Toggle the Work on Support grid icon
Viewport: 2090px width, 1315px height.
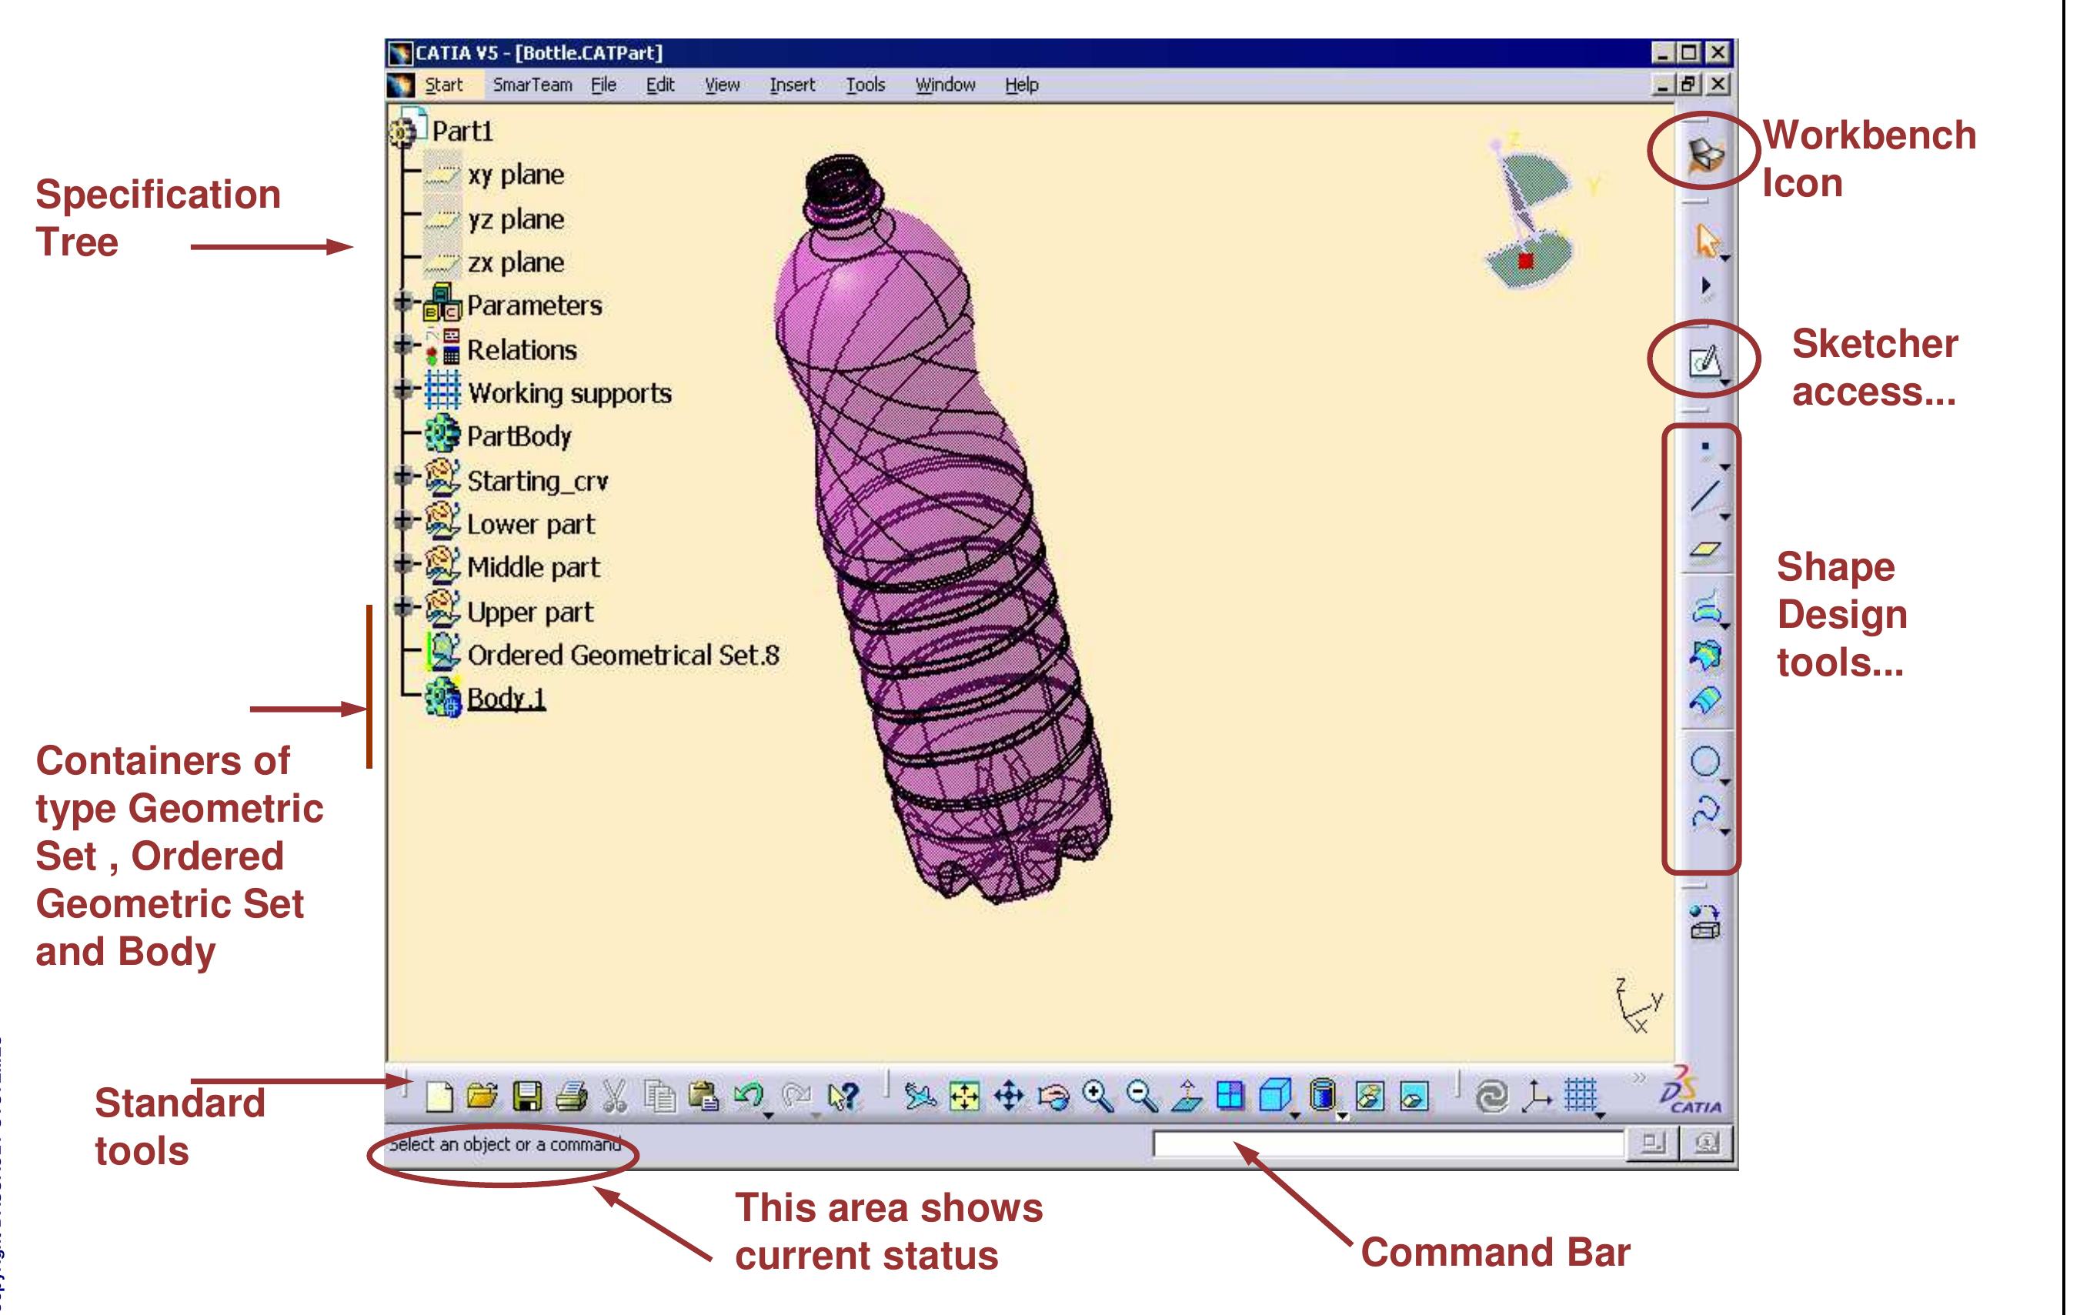(1581, 1096)
